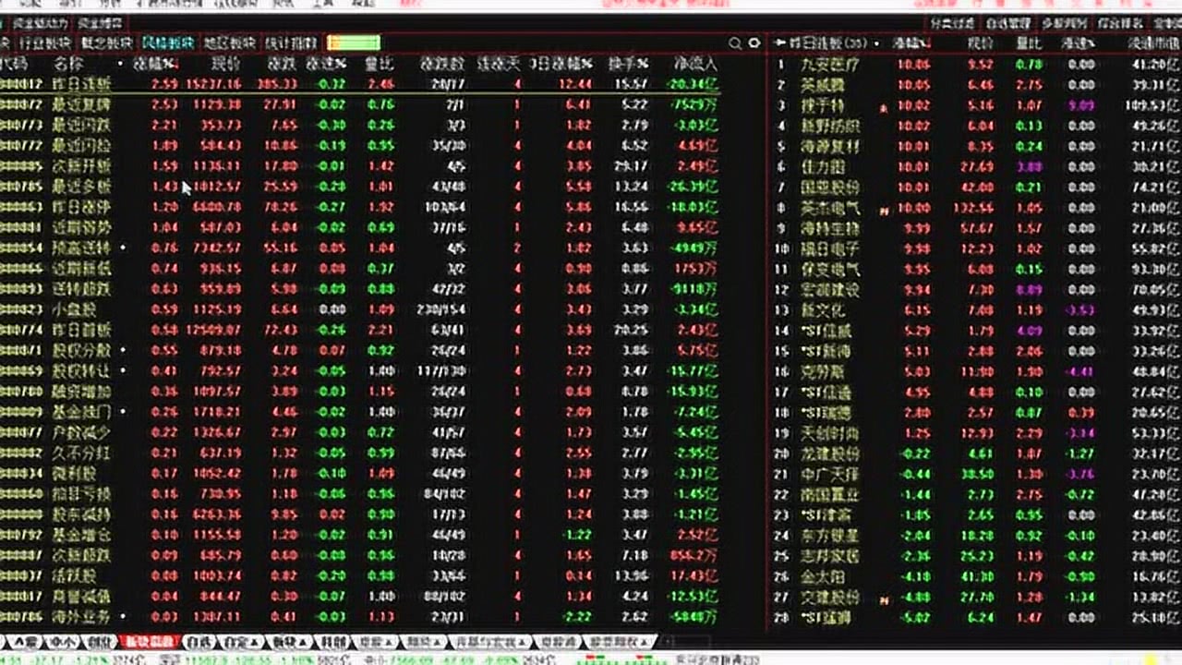
Task: Click the back arrow before 昨日连板(35)
Action: pos(779,43)
